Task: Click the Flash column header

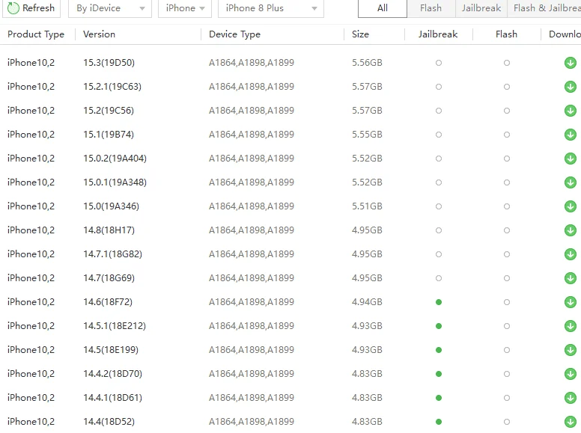Action: (506, 34)
